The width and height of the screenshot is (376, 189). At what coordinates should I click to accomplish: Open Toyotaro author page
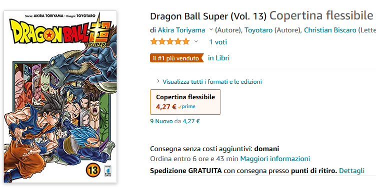click(258, 30)
